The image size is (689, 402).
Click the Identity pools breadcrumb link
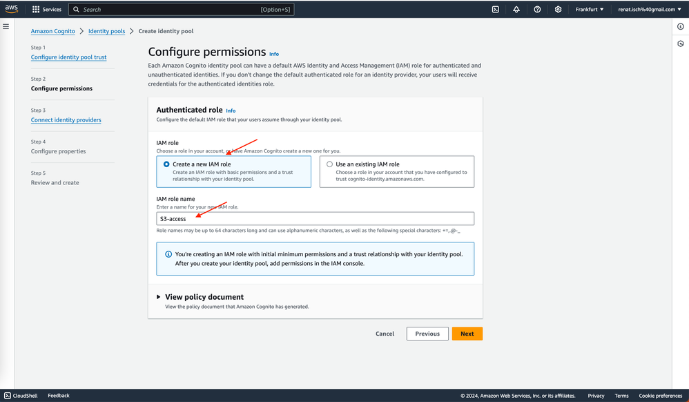[107, 31]
